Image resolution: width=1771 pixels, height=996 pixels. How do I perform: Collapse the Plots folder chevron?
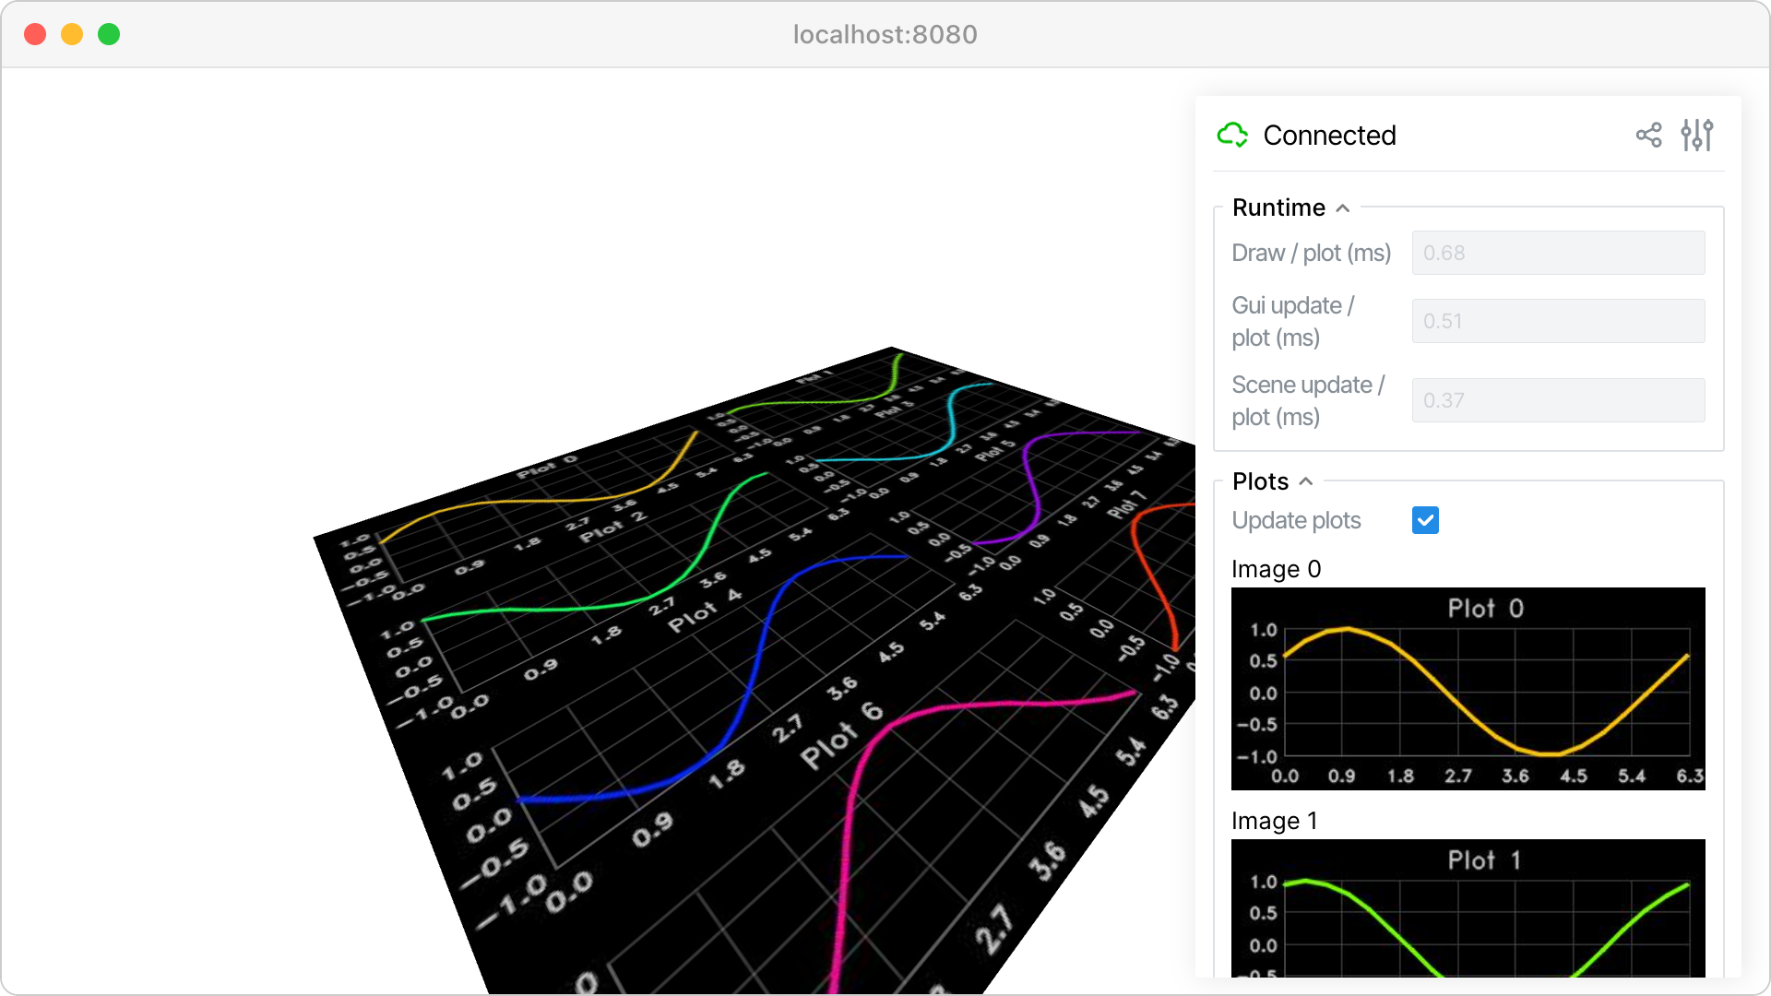coord(1306,481)
